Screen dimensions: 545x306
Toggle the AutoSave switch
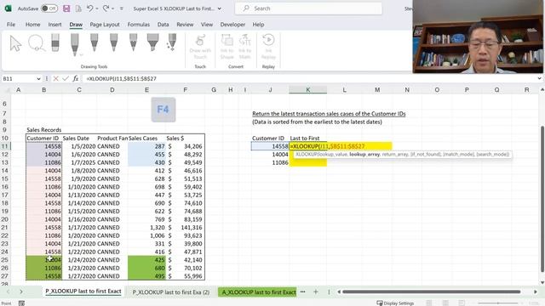click(49, 8)
